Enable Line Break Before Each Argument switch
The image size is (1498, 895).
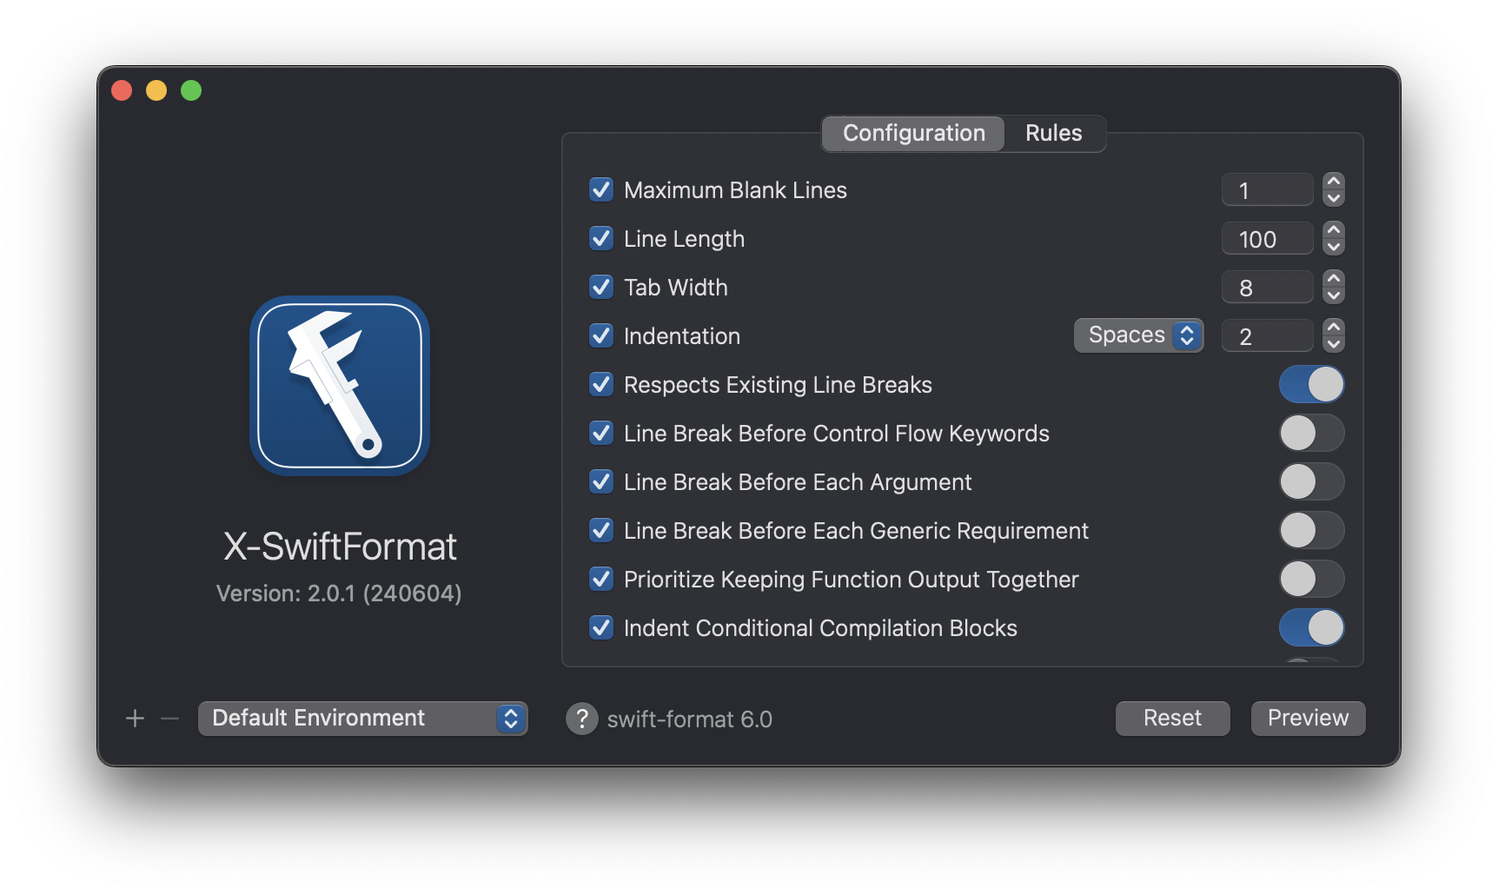[x=1311, y=481]
